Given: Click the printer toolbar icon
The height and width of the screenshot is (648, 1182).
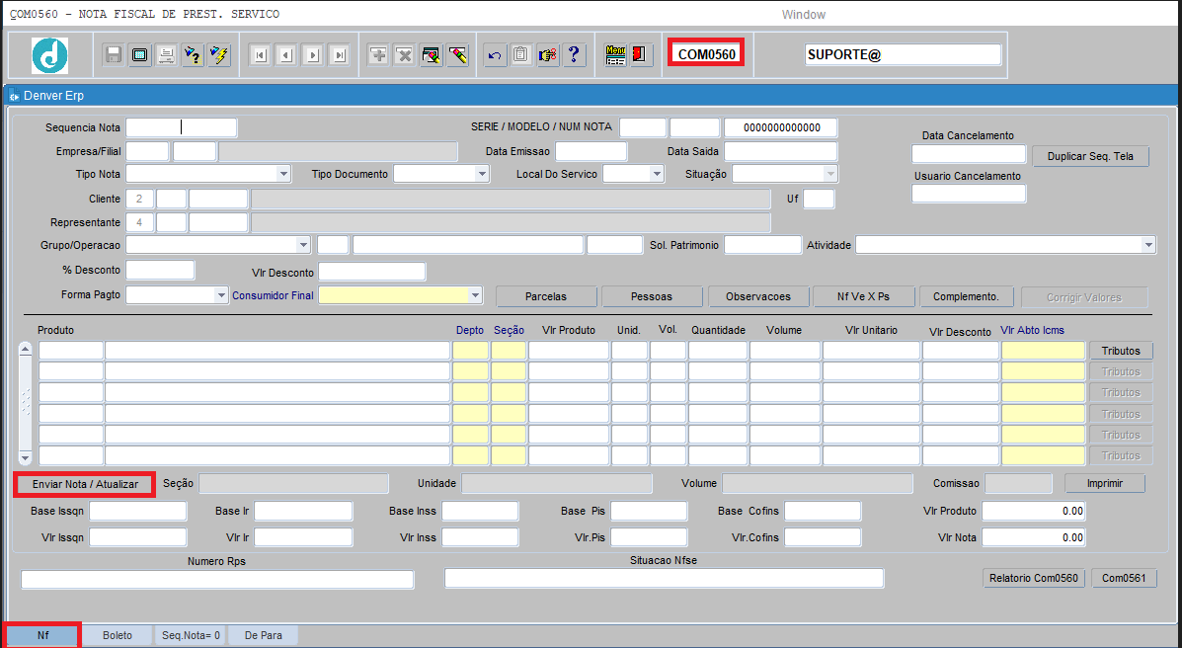Looking at the screenshot, I should click(x=167, y=55).
